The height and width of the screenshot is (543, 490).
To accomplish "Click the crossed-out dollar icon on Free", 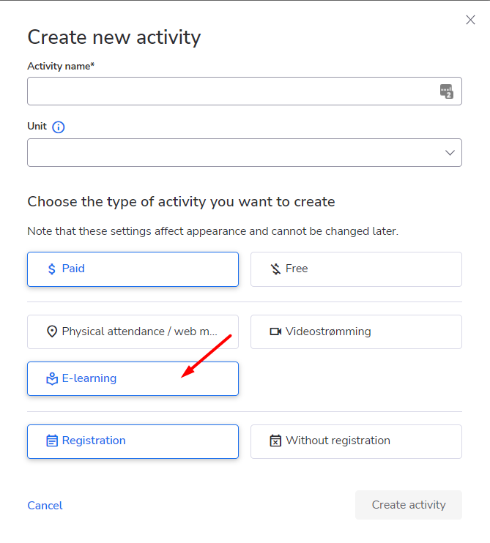I will (275, 269).
